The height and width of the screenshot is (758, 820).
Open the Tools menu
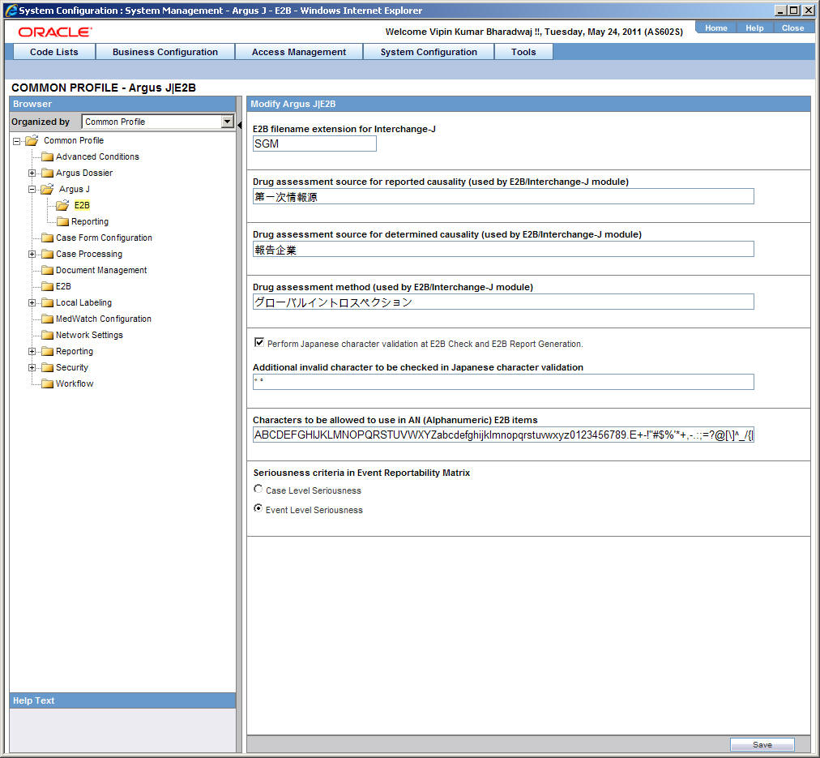tap(523, 52)
